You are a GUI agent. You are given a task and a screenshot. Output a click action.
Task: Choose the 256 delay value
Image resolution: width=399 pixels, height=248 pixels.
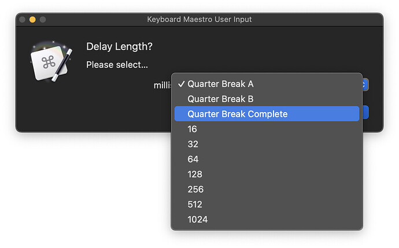coord(195,189)
